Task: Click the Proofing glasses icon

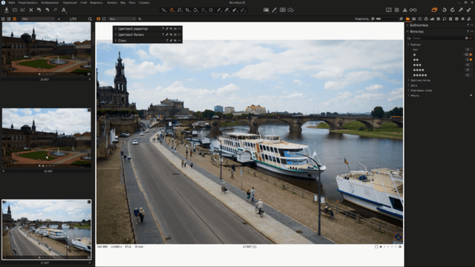Action: point(413,10)
